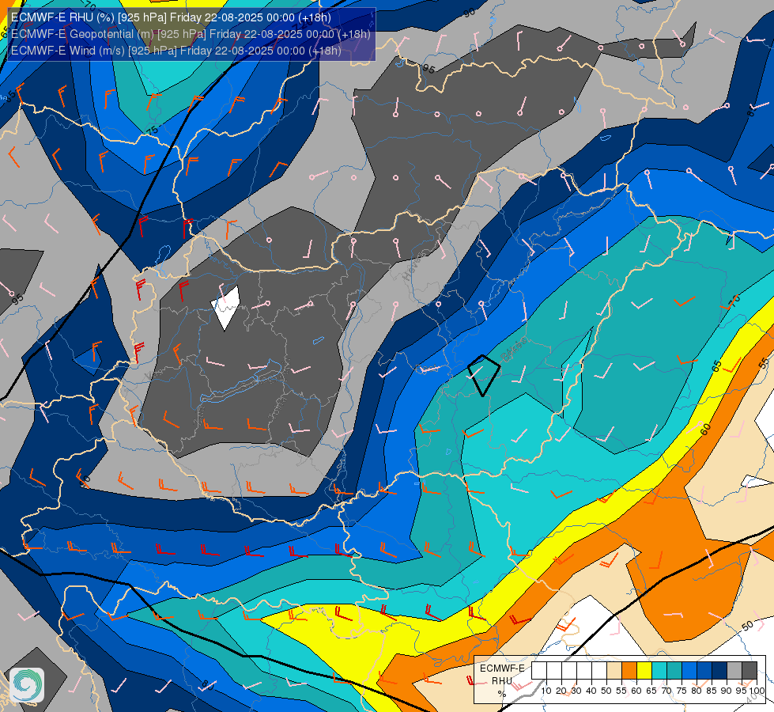The width and height of the screenshot is (774, 712).
Task: Pick the bright blue 75-80% legend swatch
Action: coord(689,670)
